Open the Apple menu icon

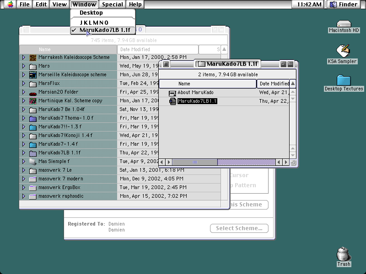[x=10, y=4]
